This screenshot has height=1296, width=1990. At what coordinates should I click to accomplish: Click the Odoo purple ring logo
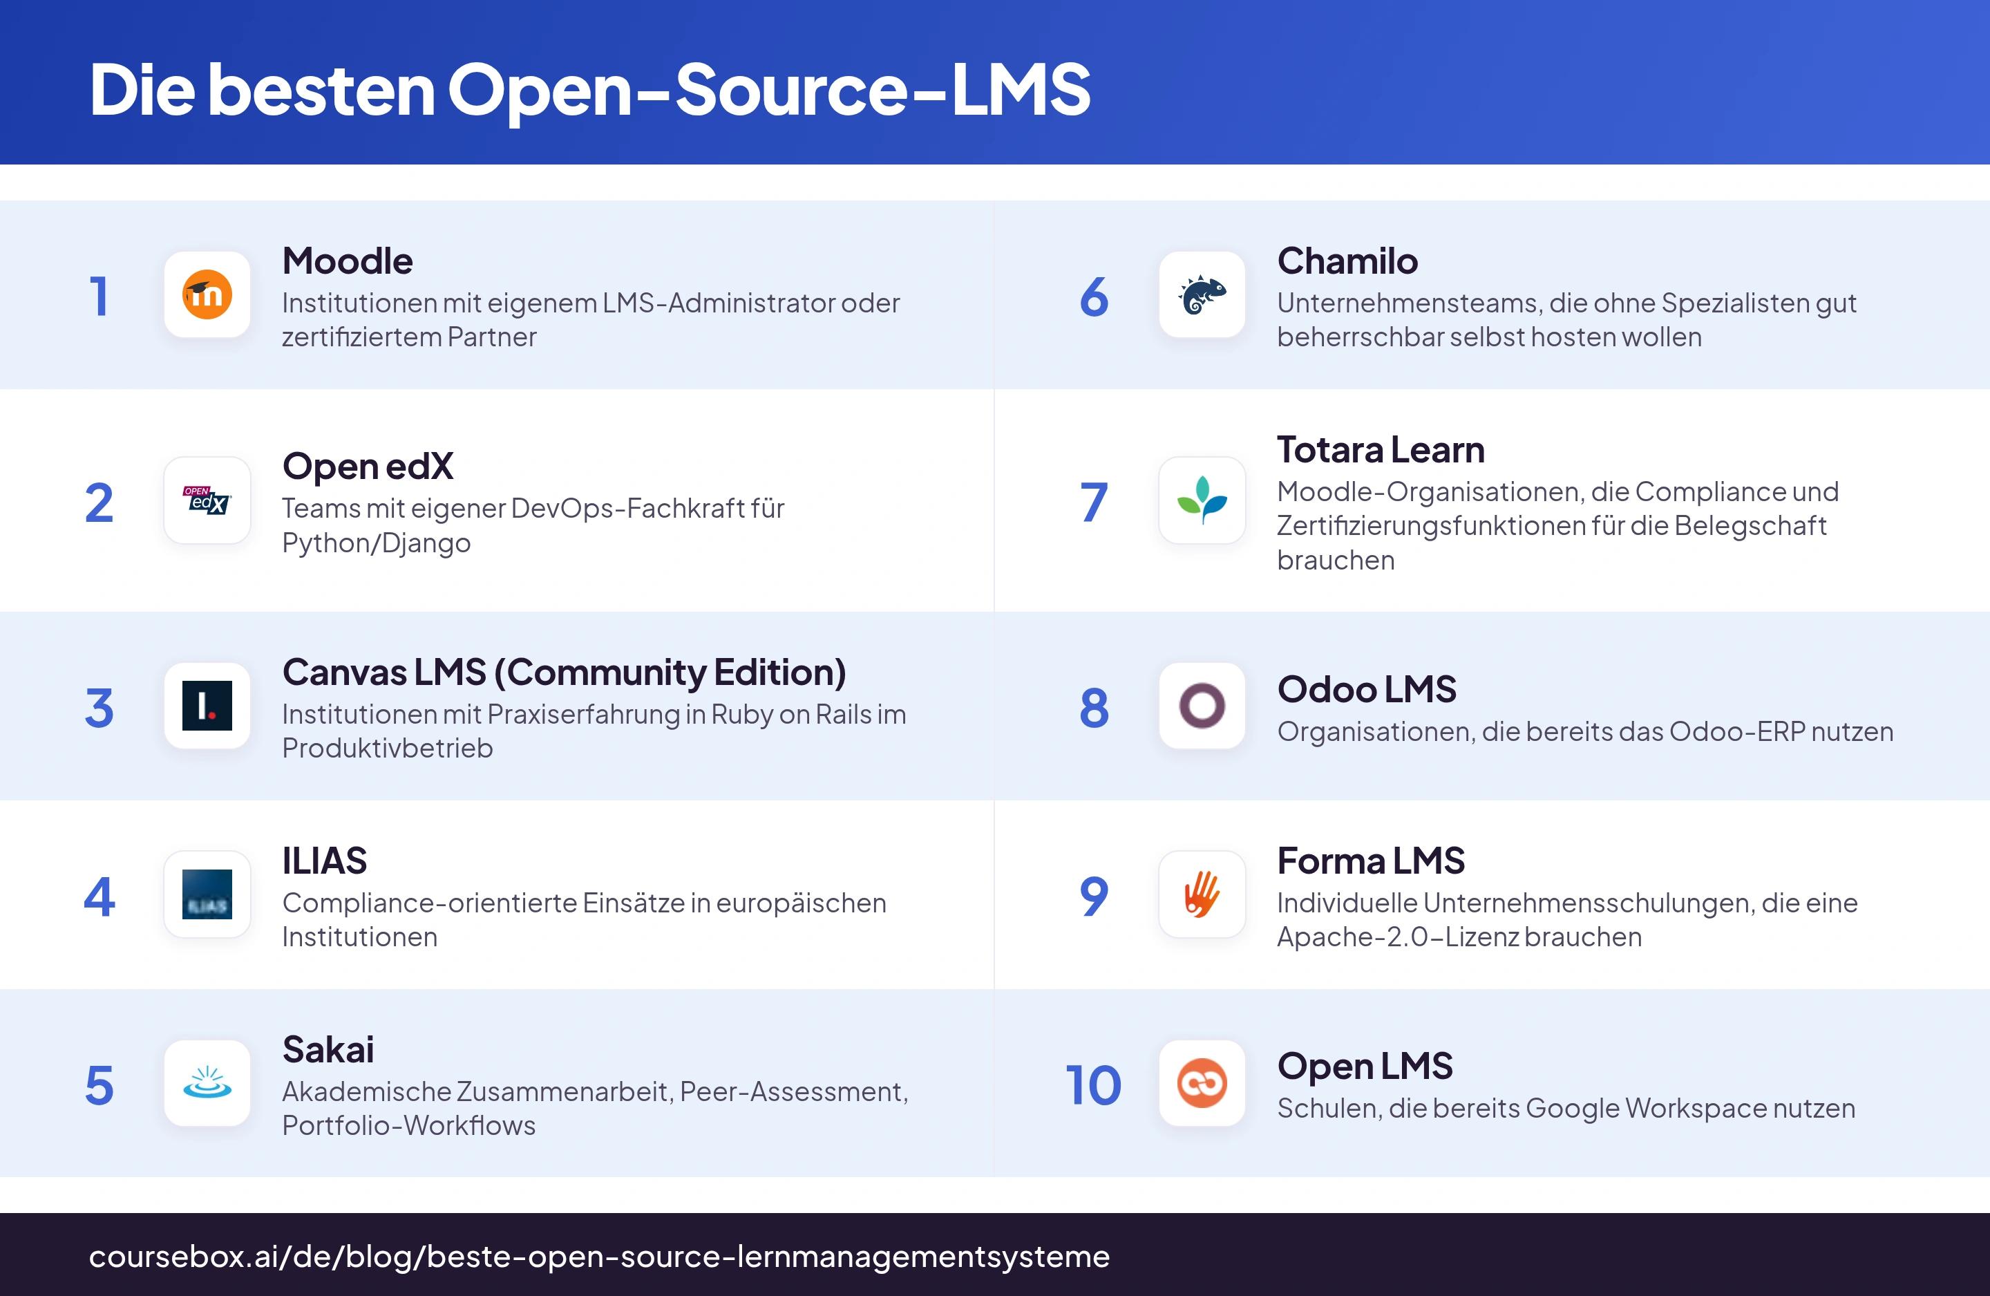[1202, 705]
